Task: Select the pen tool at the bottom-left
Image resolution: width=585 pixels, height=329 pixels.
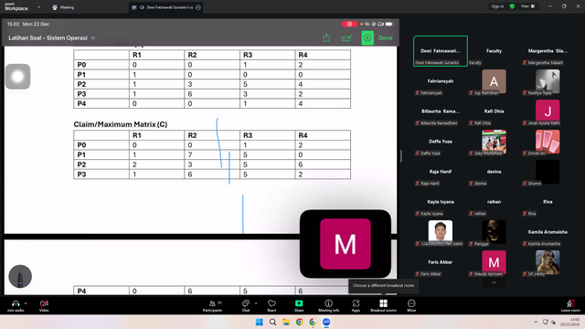Action: pos(20,276)
